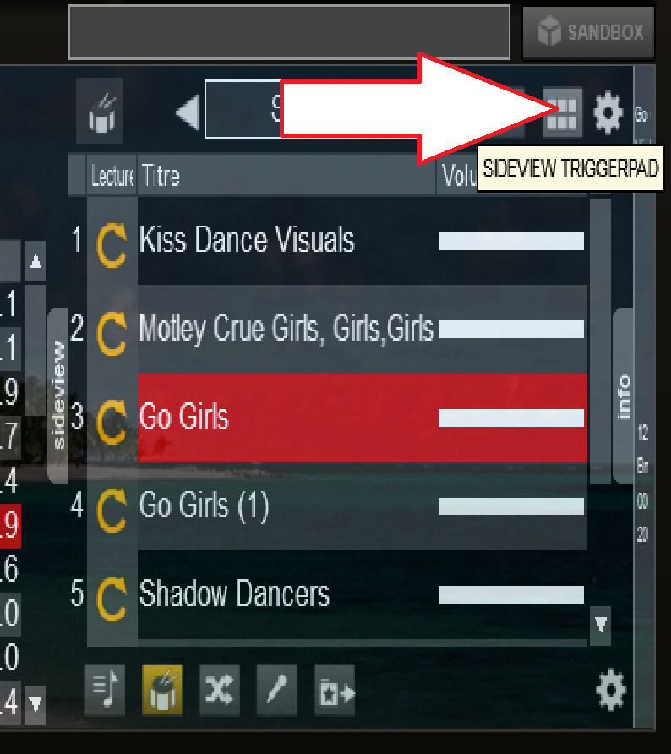The image size is (671, 754).
Task: Open the vertical info tab
Action: [624, 396]
